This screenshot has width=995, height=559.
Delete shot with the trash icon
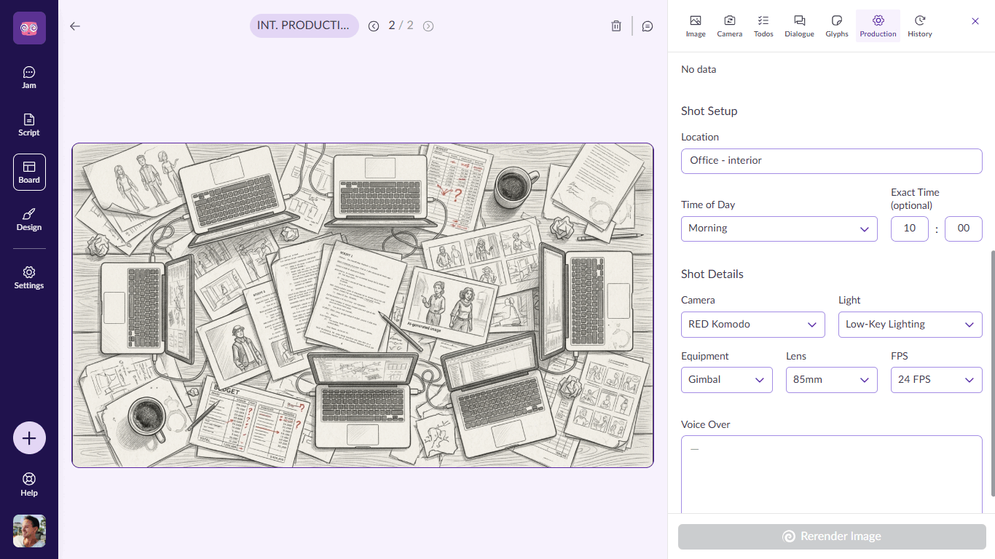pos(616,26)
